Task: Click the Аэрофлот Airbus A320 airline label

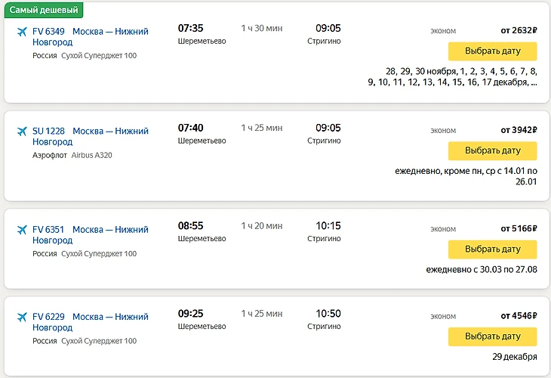Action: coord(72,155)
